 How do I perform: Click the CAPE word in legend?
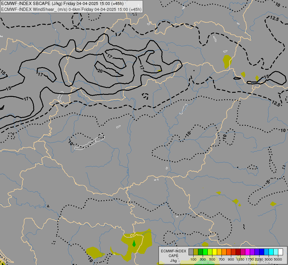174,256
